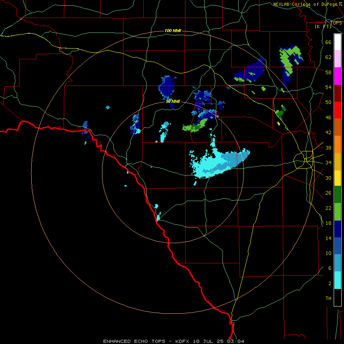The width and height of the screenshot is (344, 344).
Task: Click the NEXLAB-College of DuPage text
Action: (306, 4)
